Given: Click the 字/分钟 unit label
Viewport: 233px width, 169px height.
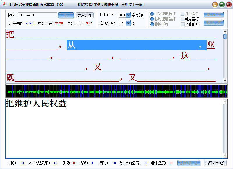Looking at the screenshot, I should (x=138, y=15).
